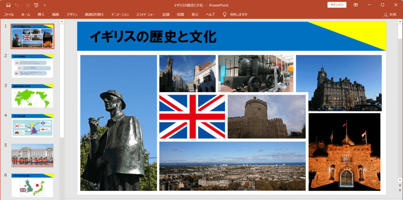Open the undo history dropdown arrow

[x=21, y=5]
